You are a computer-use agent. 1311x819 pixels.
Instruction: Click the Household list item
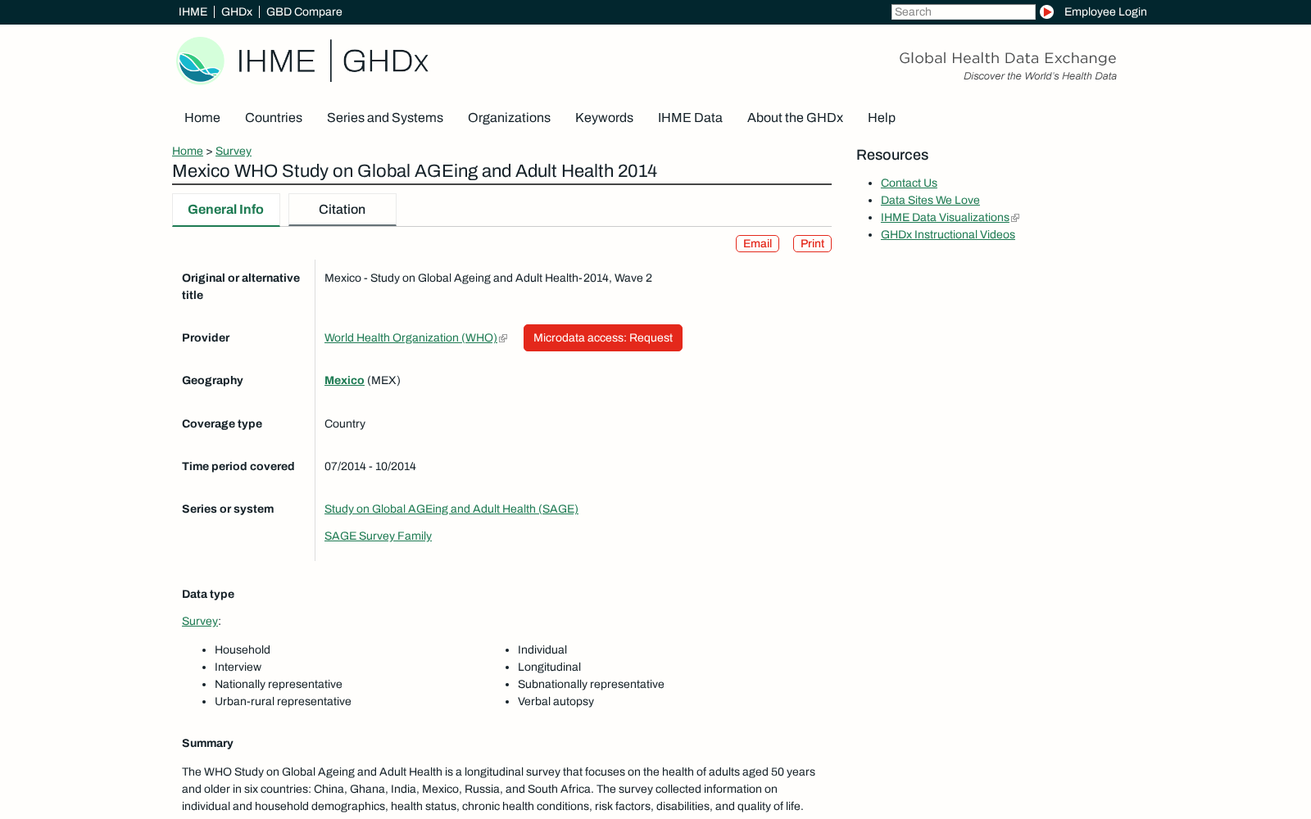(x=243, y=649)
